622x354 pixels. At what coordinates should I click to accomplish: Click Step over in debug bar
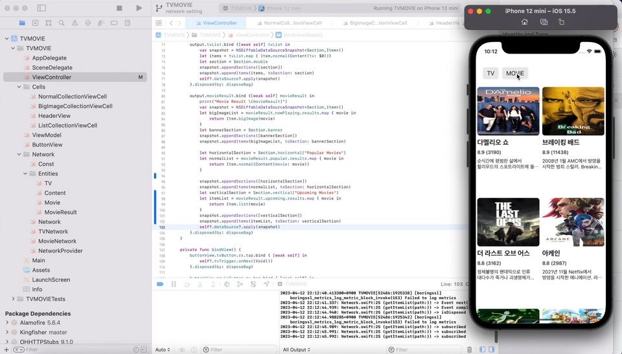click(187, 284)
